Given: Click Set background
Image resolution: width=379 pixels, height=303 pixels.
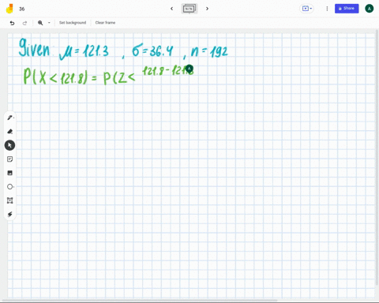Looking at the screenshot, I should (73, 23).
